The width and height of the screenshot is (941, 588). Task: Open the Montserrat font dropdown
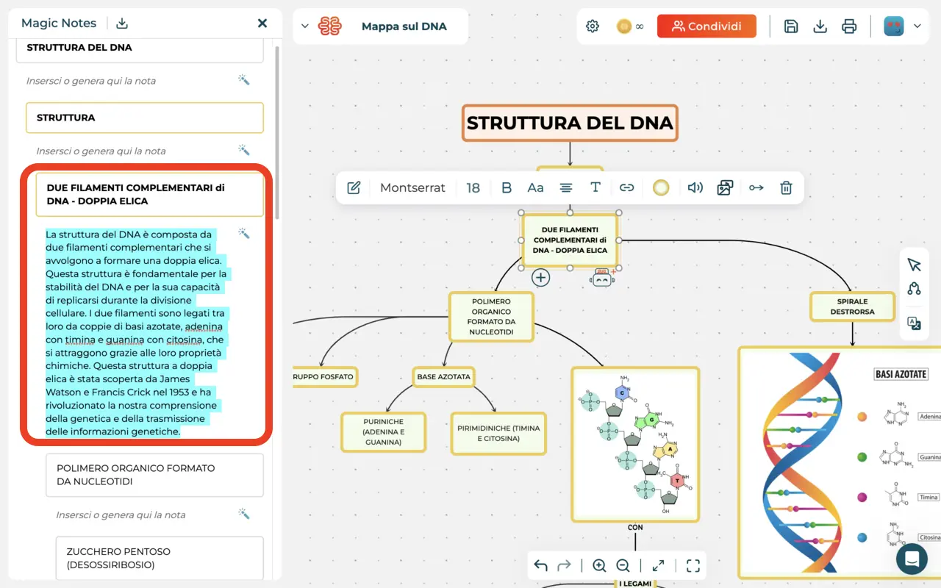tap(412, 187)
